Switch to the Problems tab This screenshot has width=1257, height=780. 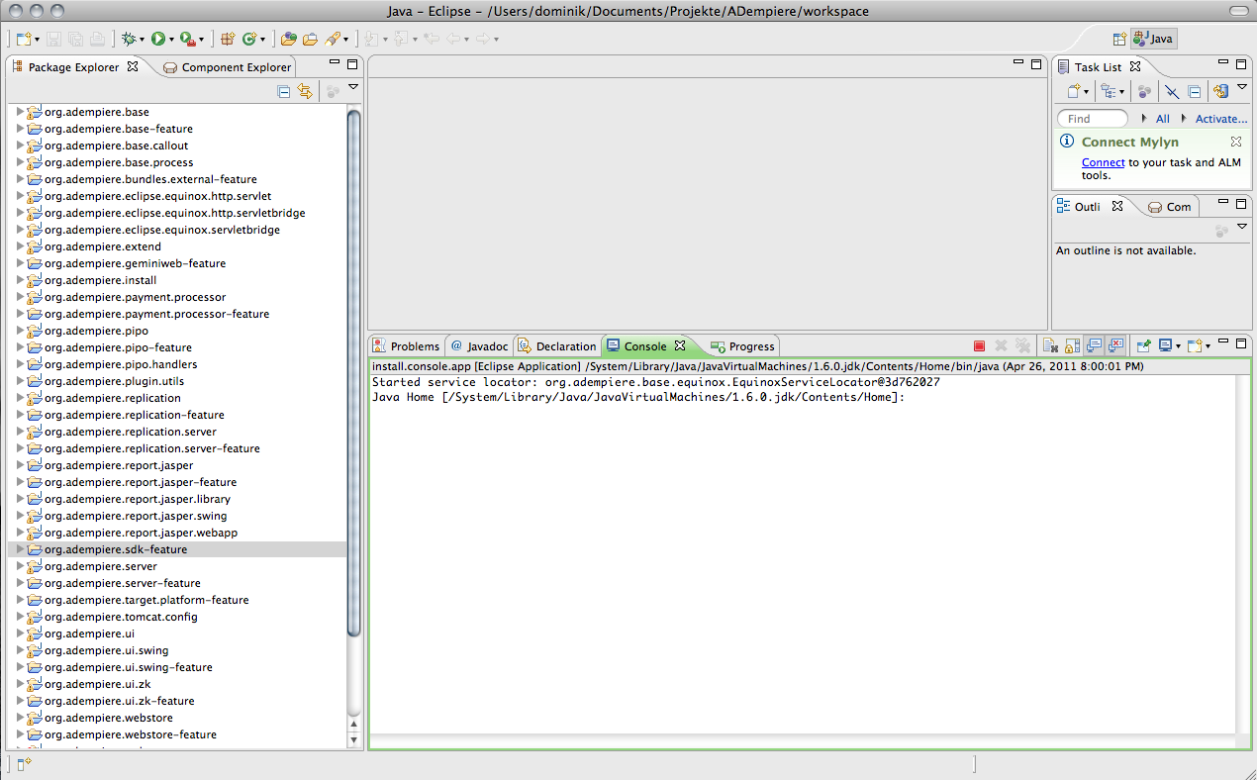point(407,346)
